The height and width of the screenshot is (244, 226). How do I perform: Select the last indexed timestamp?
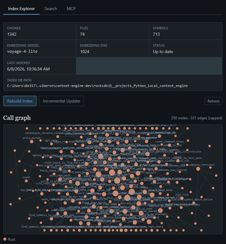[x=28, y=69]
